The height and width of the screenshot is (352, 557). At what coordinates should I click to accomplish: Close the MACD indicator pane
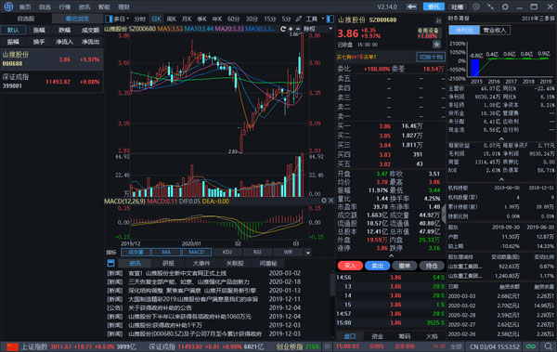click(x=330, y=201)
